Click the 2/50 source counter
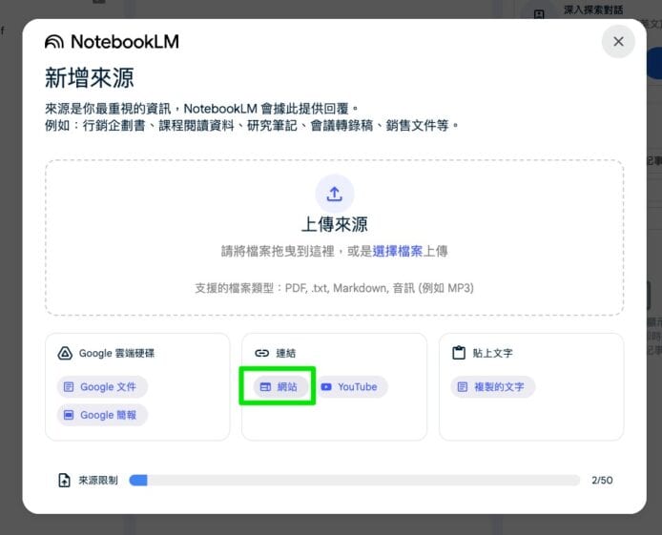662x535 pixels. pyautogui.click(x=601, y=481)
